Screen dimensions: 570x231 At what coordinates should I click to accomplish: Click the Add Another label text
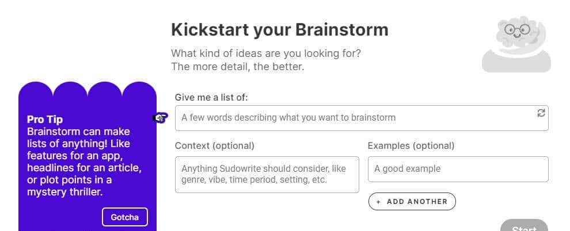pos(417,202)
